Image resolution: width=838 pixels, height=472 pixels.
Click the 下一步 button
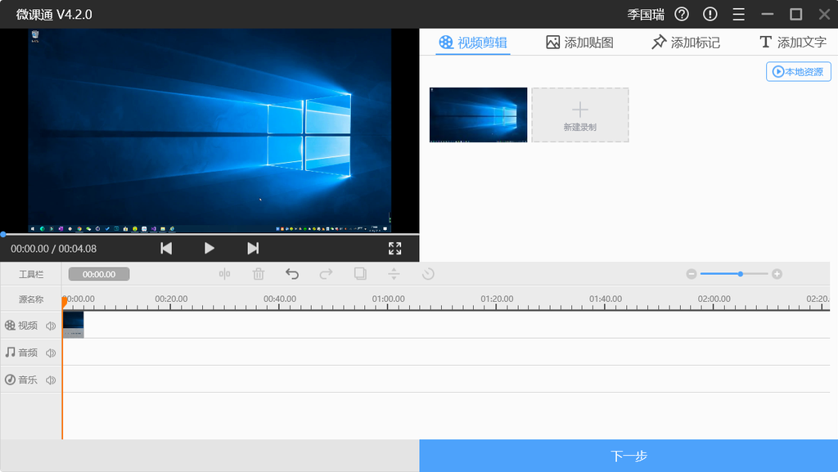click(628, 456)
